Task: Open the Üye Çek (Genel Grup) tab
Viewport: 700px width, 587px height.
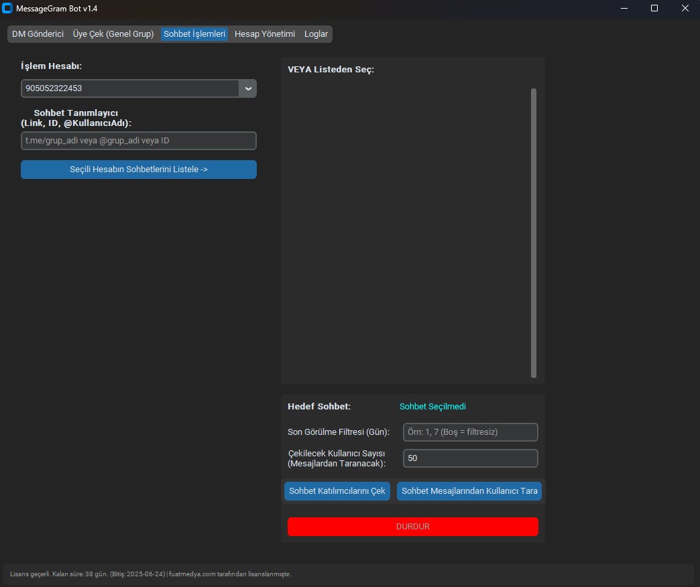Action: 113,34
